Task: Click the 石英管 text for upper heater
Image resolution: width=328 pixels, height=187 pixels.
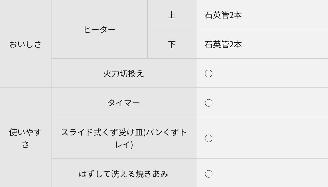Action: pyautogui.click(x=217, y=15)
